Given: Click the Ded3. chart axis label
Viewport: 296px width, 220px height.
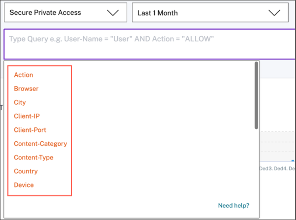Looking at the screenshot, I should [266, 169].
